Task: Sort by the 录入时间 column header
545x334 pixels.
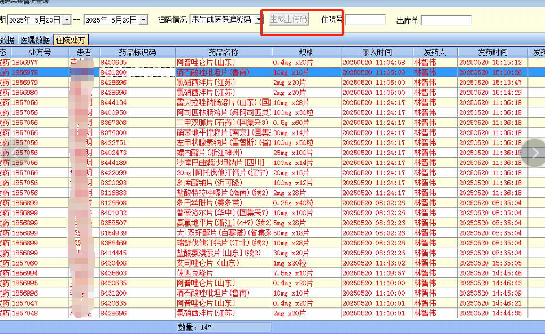Action: tap(377, 52)
